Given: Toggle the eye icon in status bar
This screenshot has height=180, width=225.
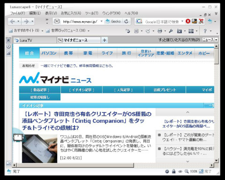Looking at the screenshot, I should point(180,172).
